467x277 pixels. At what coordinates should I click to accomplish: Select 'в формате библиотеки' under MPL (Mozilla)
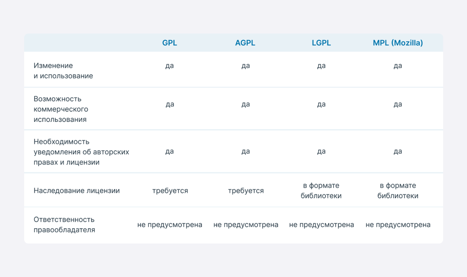398,191
